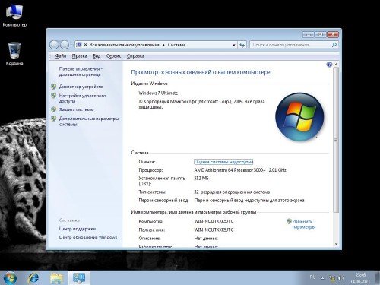Viewport: 380px width, 285px height.
Task: Open the Оценка системы недоступна link
Action: (x=223, y=162)
